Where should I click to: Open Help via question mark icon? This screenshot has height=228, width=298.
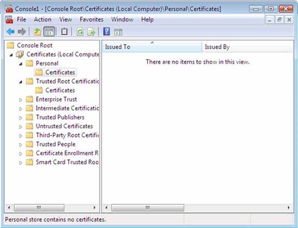tap(106, 31)
